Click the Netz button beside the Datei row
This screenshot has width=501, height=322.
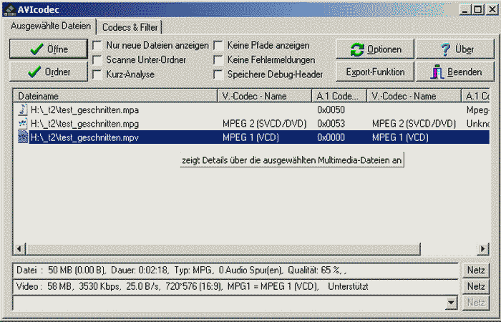tap(476, 270)
